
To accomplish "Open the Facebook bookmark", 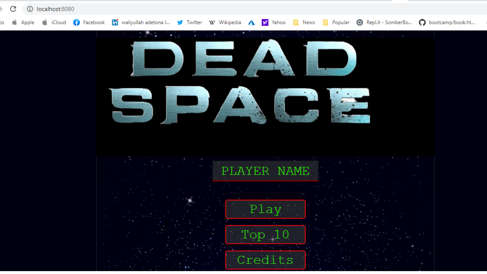I will [x=89, y=22].
